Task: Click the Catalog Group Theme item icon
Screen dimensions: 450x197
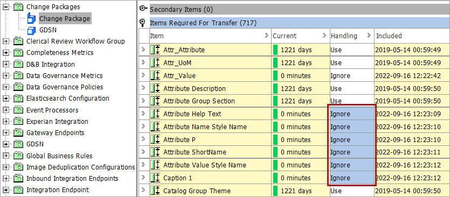Action: pos(155,191)
